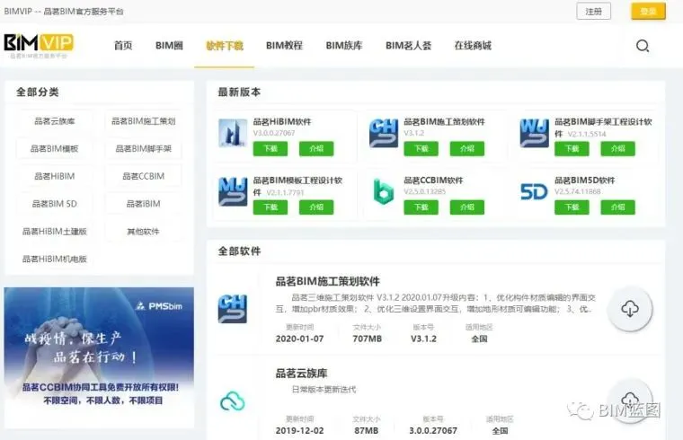Click the yellow 登录 button
The height and width of the screenshot is (440, 683).
click(648, 12)
